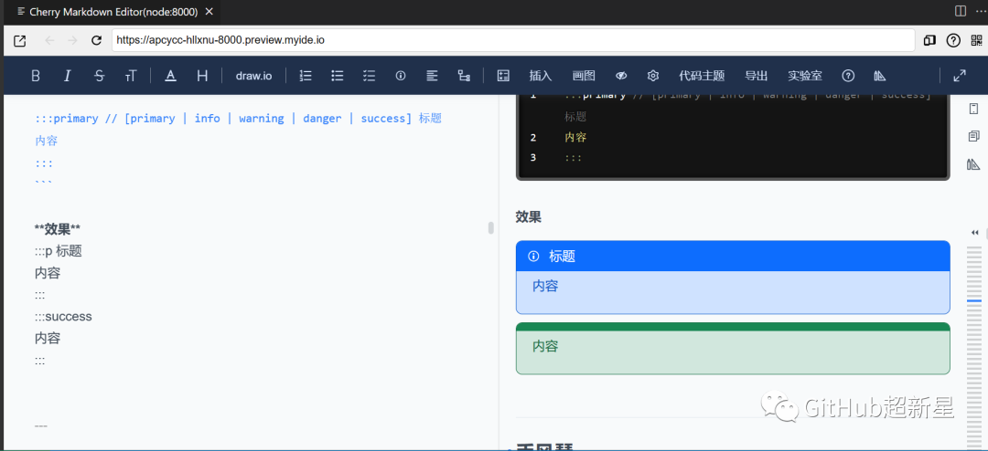Apply strikethrough formatting

point(99,76)
